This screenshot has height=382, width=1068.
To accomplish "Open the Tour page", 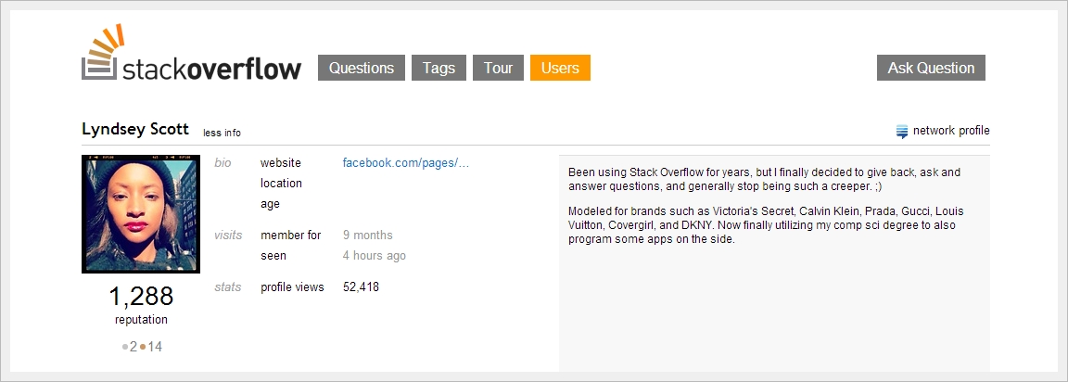I will [x=498, y=68].
